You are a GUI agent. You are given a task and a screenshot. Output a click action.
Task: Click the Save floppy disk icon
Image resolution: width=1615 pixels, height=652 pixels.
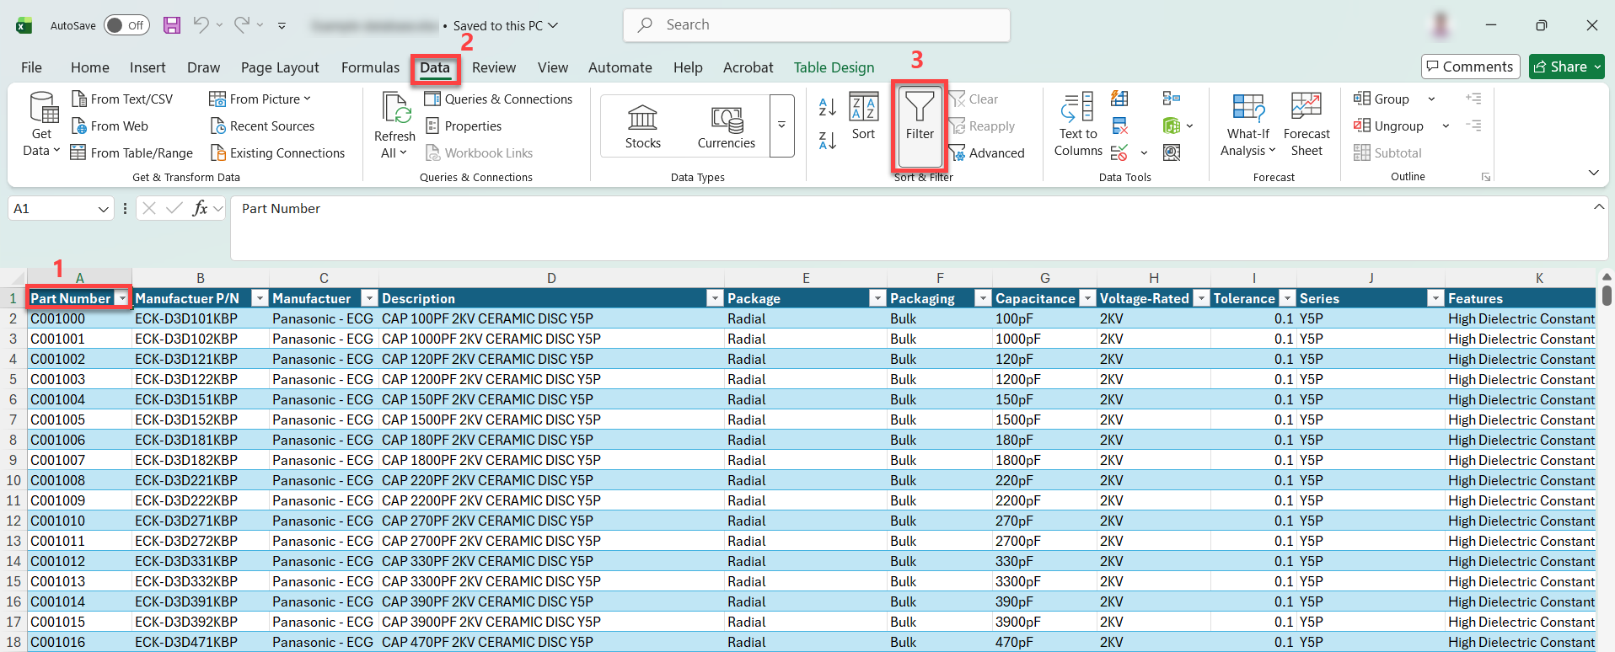[x=172, y=25]
